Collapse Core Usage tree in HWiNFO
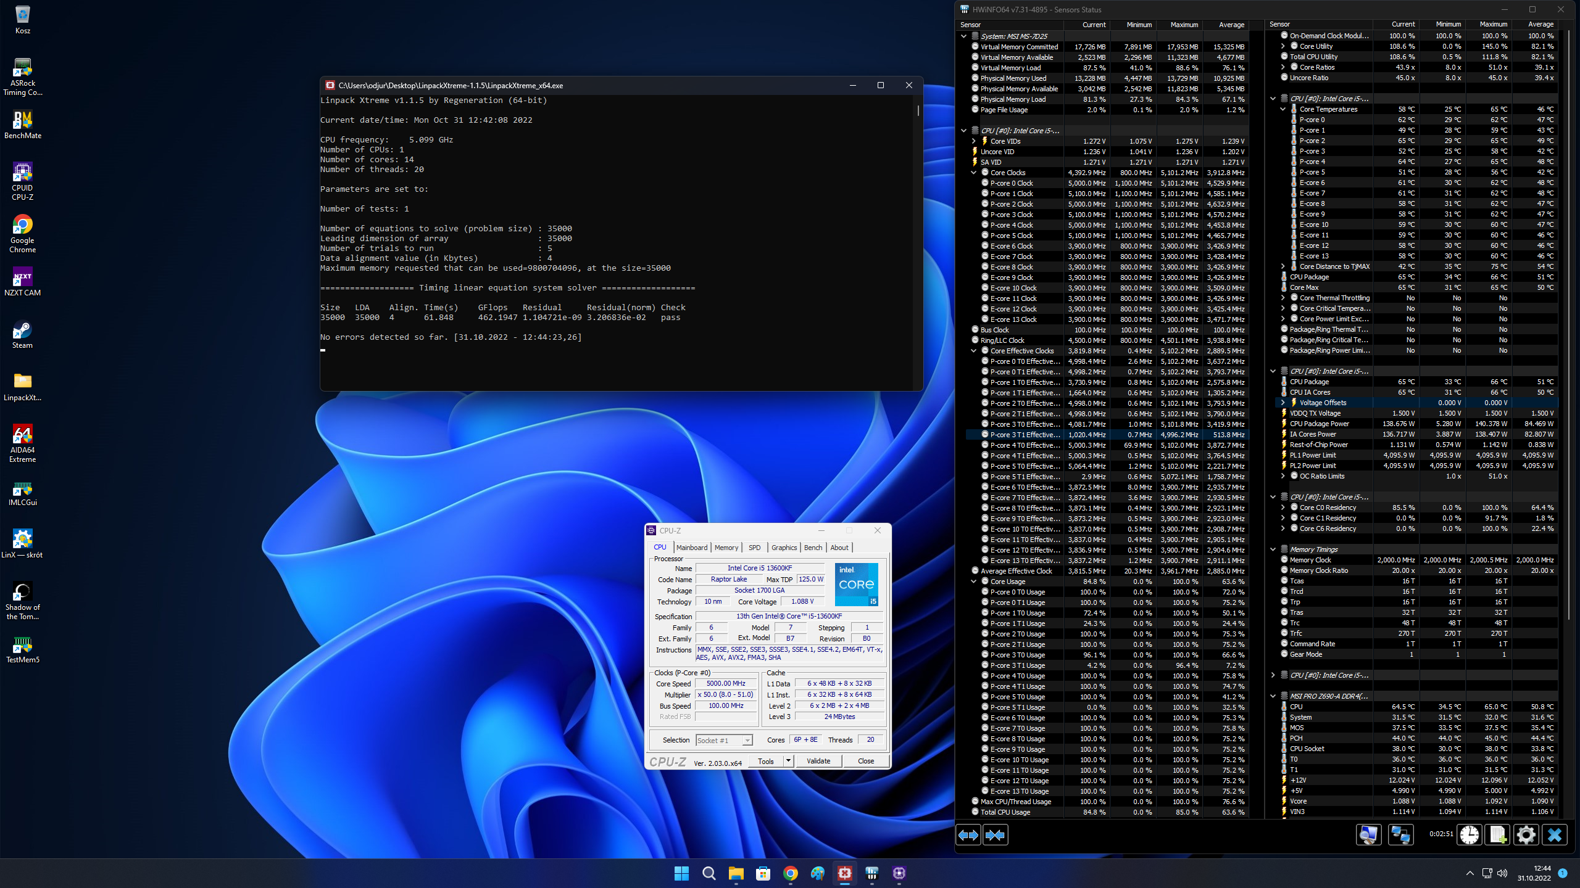 [974, 582]
